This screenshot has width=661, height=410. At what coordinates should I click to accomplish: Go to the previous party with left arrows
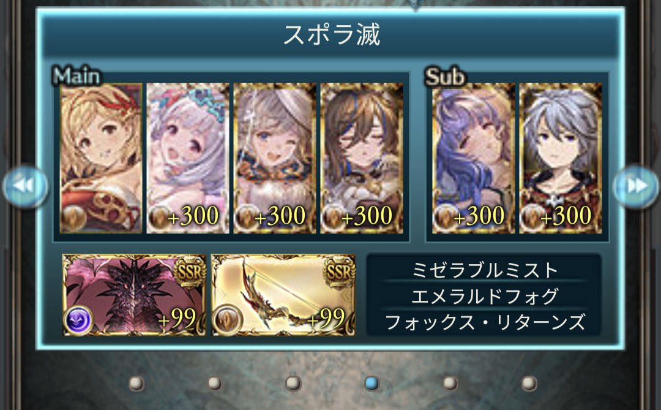(x=25, y=186)
